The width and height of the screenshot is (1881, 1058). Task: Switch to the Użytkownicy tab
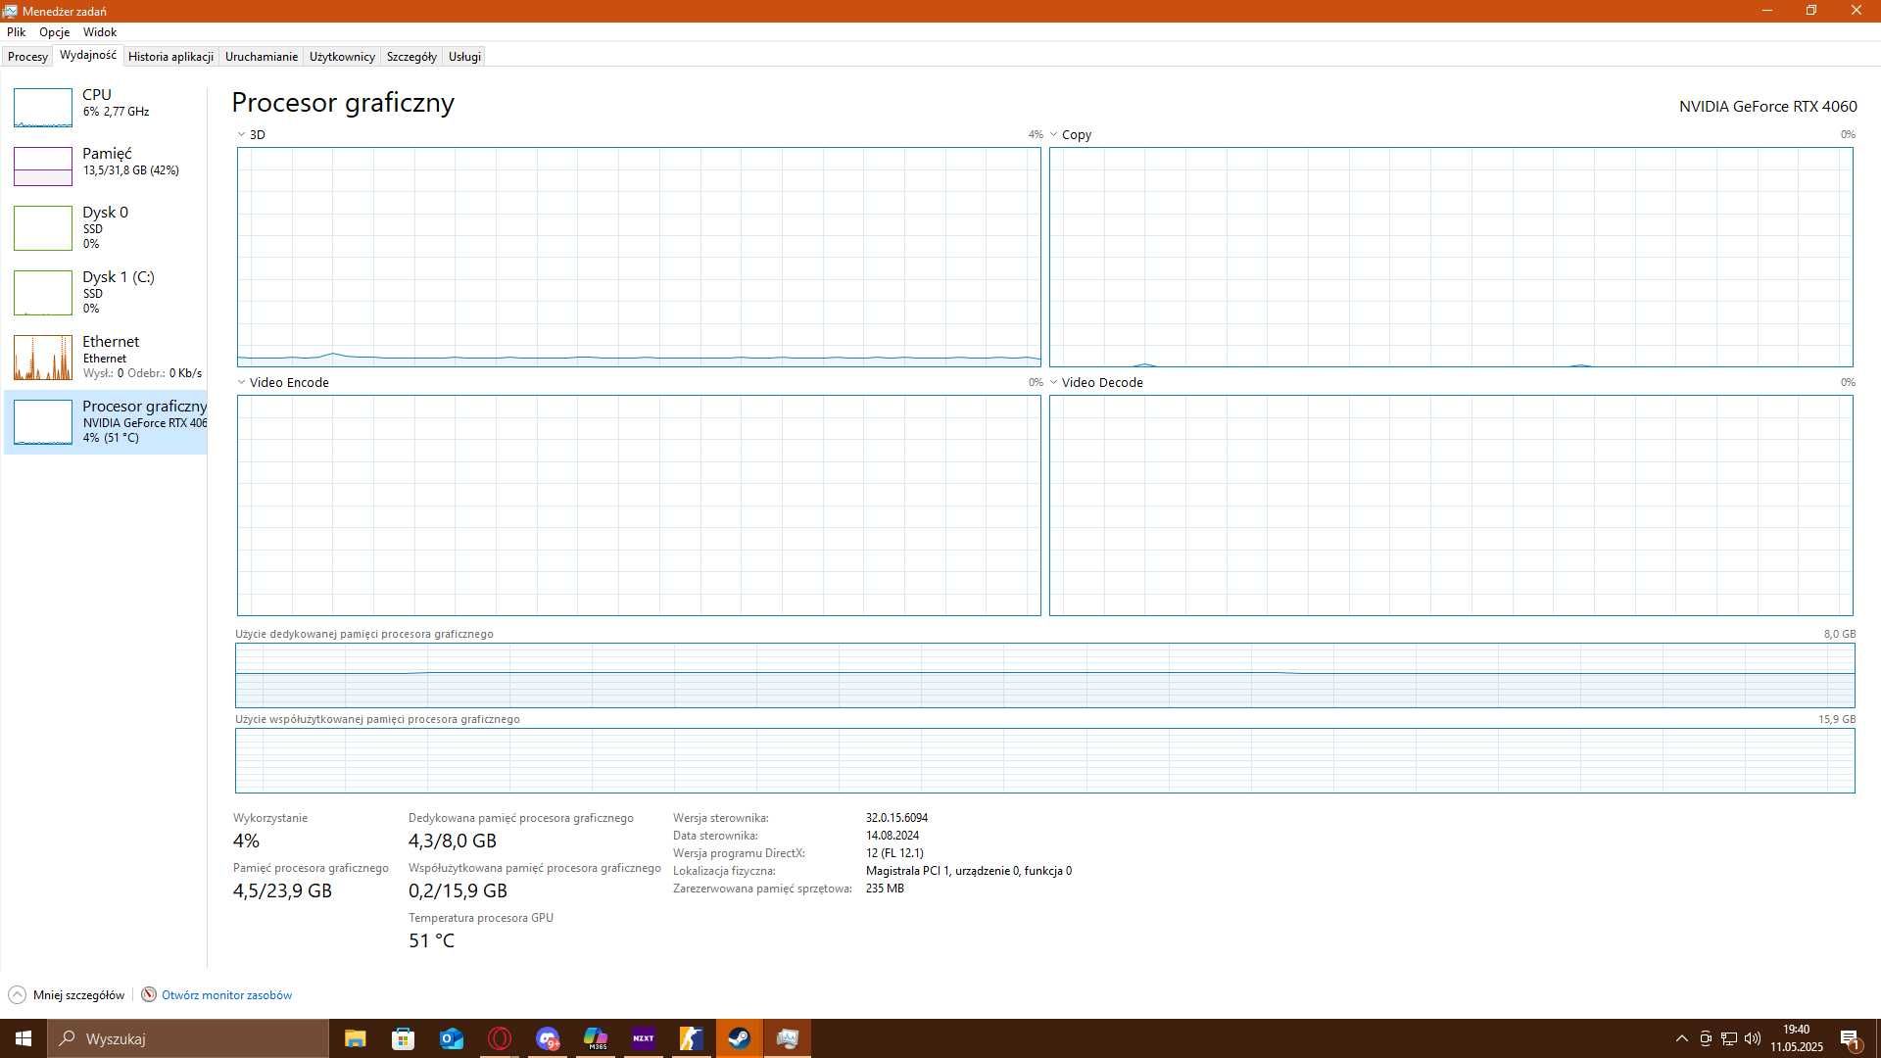pyautogui.click(x=342, y=57)
